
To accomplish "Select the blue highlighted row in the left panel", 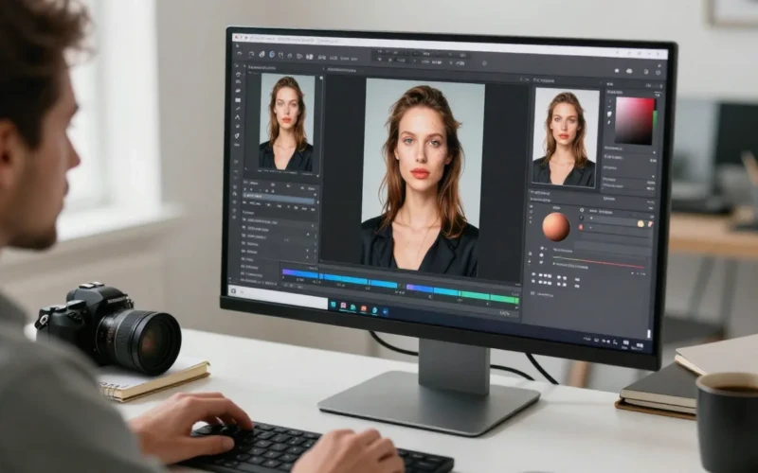I will pyautogui.click(x=279, y=201).
